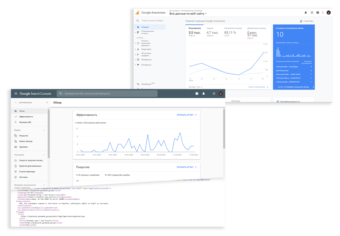Open ОТКРЫТЬ ОТЧЕТ for Покрытие card
340x236 pixels.
(x=186, y=167)
